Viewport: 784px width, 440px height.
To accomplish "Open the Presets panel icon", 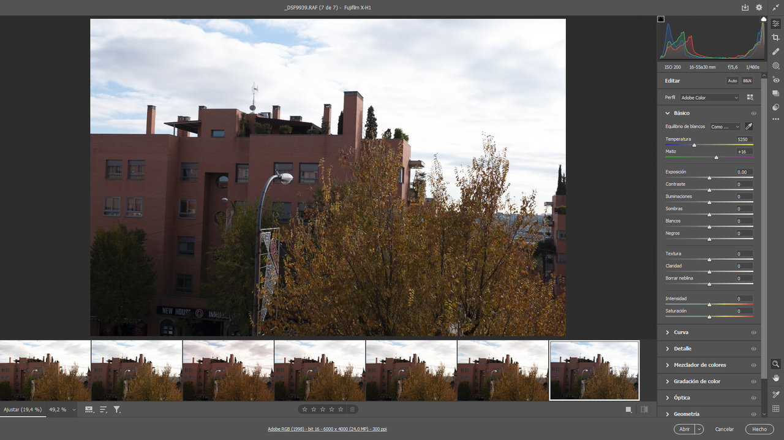I will (775, 107).
